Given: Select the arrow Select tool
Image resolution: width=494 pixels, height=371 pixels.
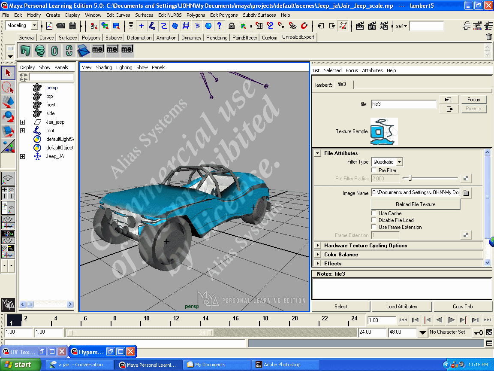Looking at the screenshot, I should tap(8, 73).
